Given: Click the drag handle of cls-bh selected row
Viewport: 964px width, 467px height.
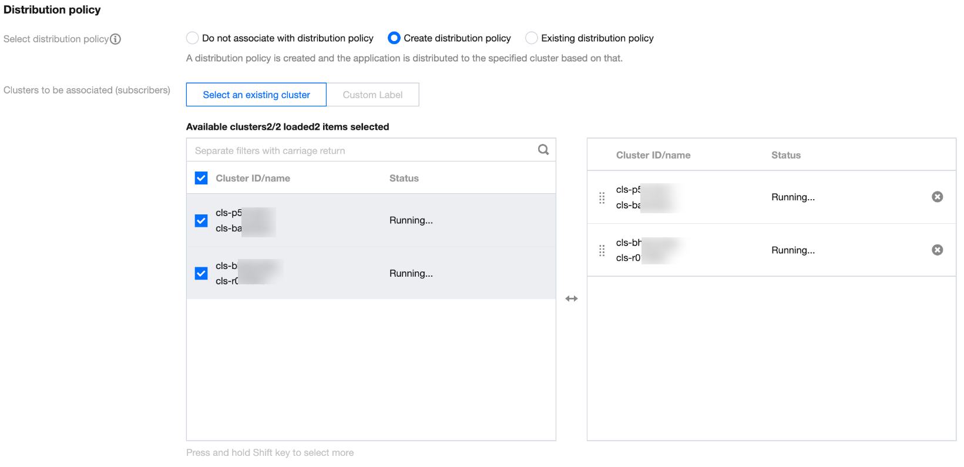Looking at the screenshot, I should [x=602, y=250].
